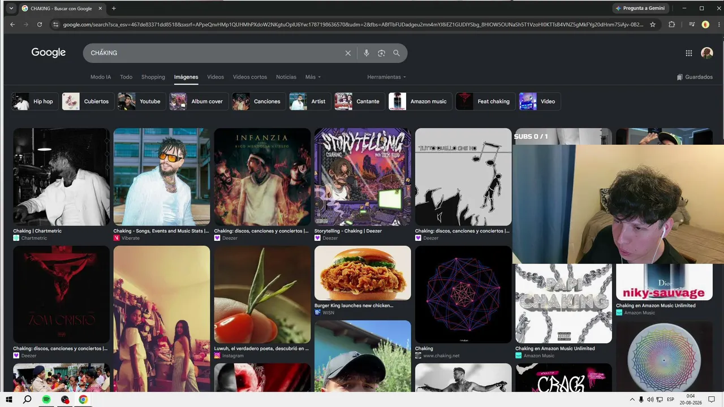Search by image with the Google Lens icon
724x407 pixels.
pos(381,53)
